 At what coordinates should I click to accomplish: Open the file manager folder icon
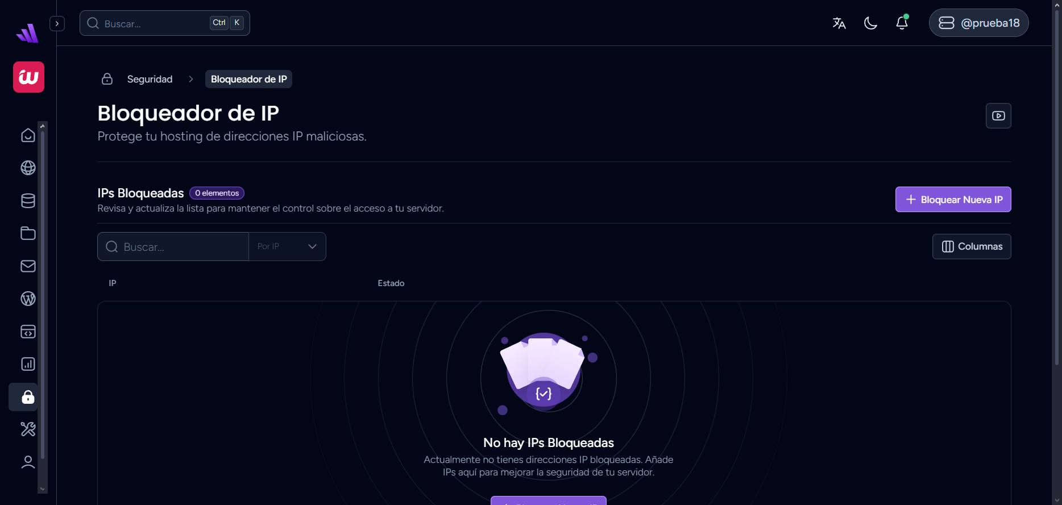[28, 233]
